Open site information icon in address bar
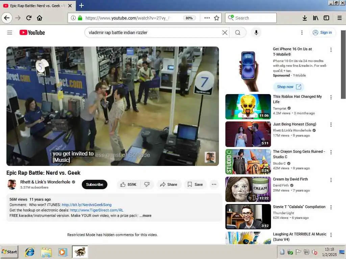 [x=73, y=18]
